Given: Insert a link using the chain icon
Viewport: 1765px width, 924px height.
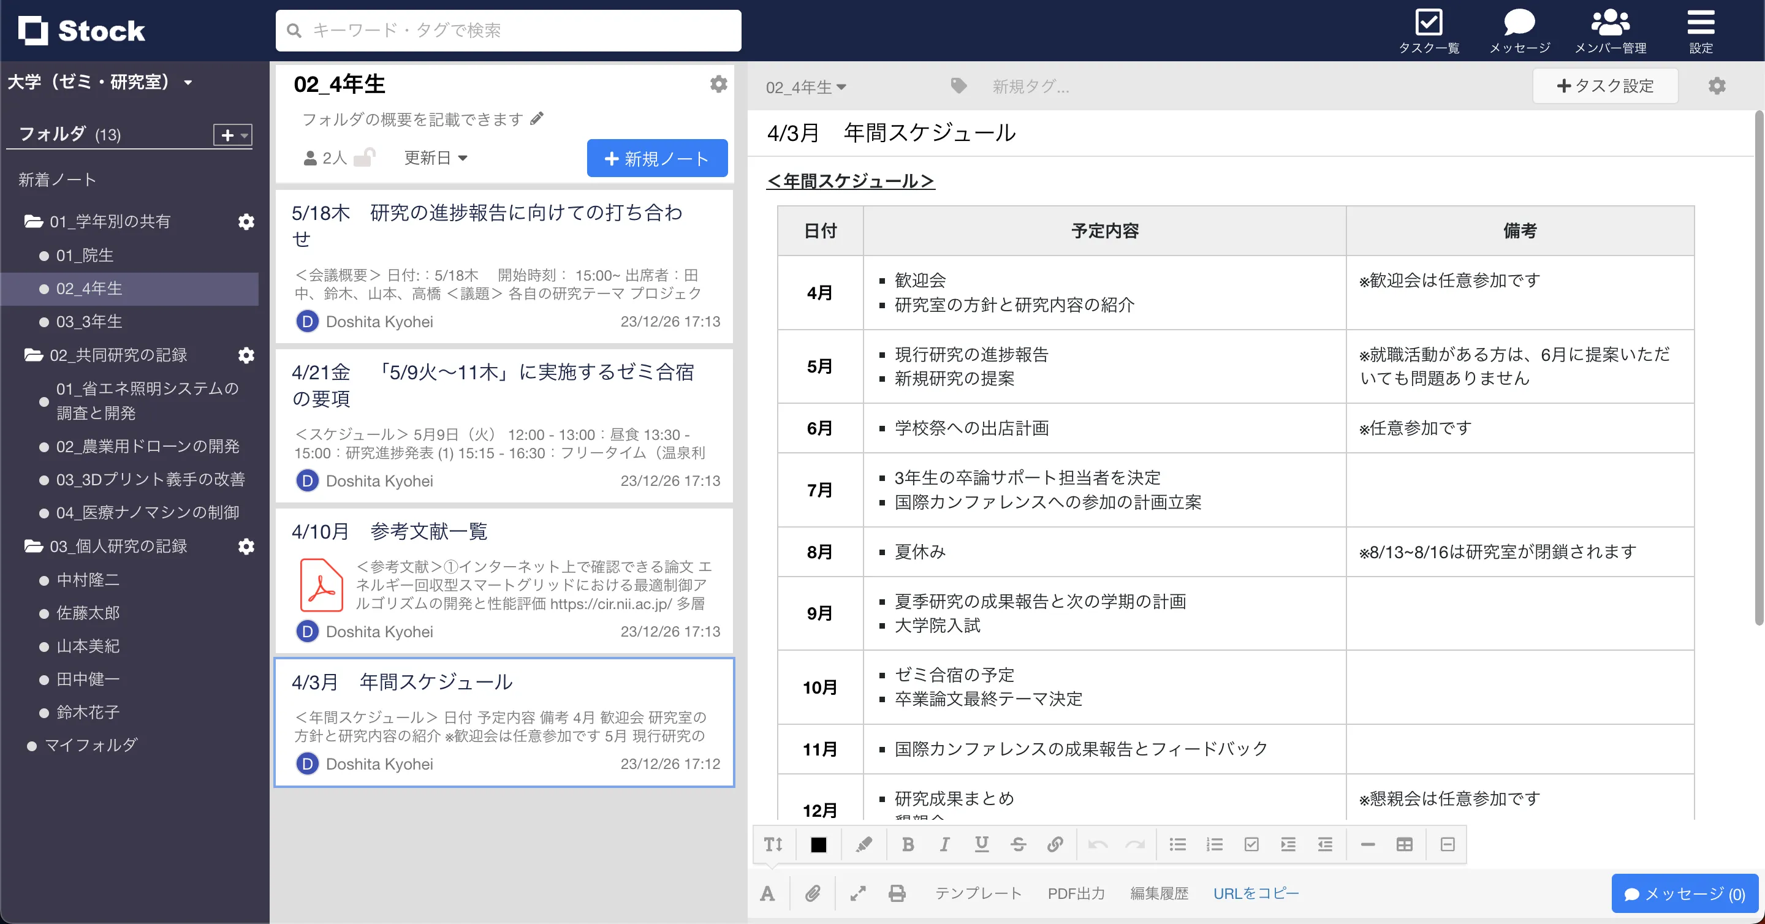Looking at the screenshot, I should pos(1055,844).
